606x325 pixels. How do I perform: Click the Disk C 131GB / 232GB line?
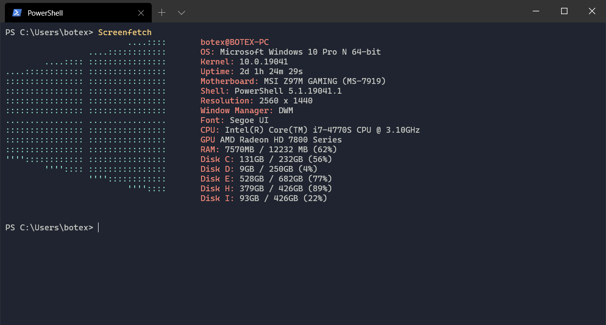[x=266, y=160]
